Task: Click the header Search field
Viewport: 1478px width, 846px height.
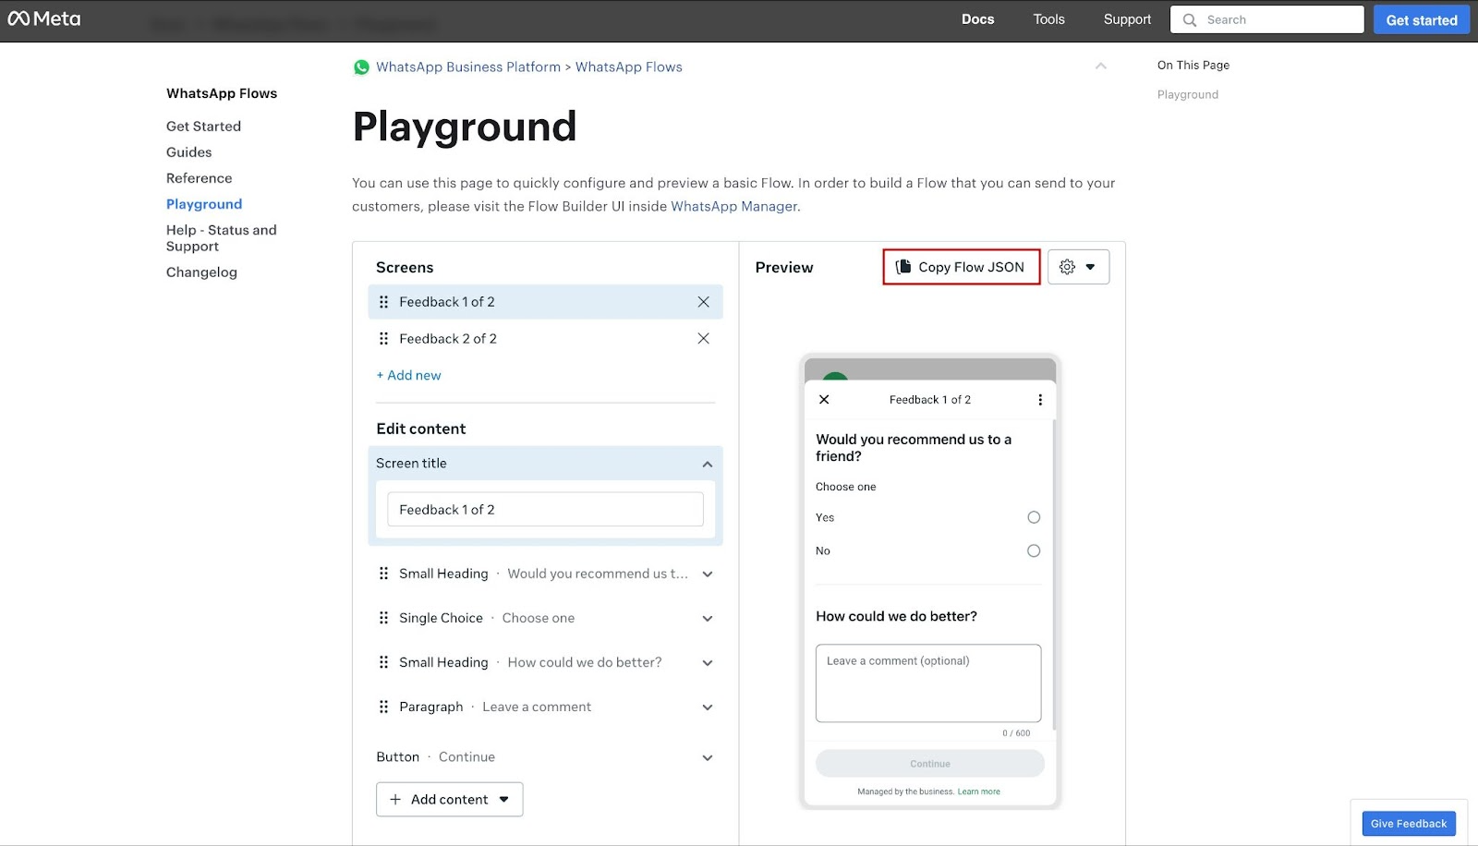Action: pos(1267,19)
